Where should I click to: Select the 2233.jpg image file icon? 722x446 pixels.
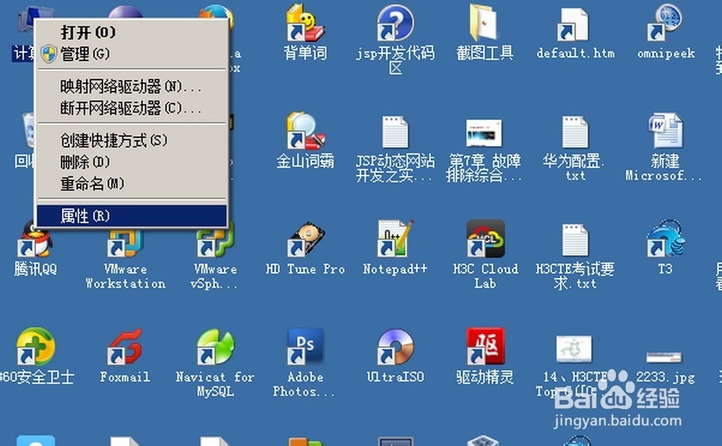tap(664, 357)
